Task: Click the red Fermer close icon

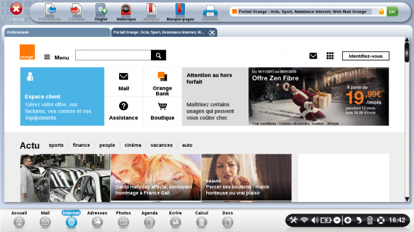Action: [x=17, y=10]
